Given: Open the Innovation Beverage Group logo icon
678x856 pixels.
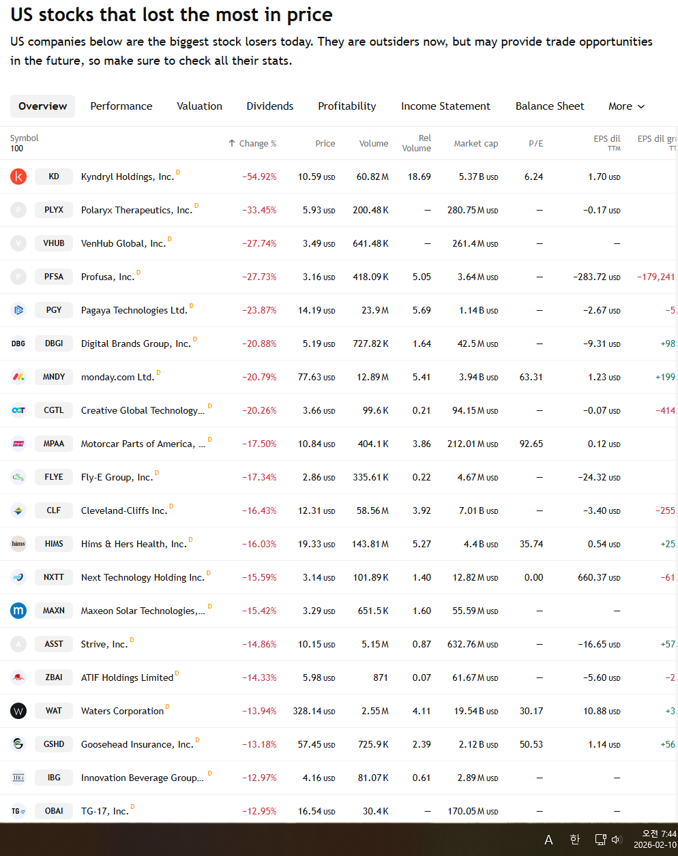Looking at the screenshot, I should 18,778.
